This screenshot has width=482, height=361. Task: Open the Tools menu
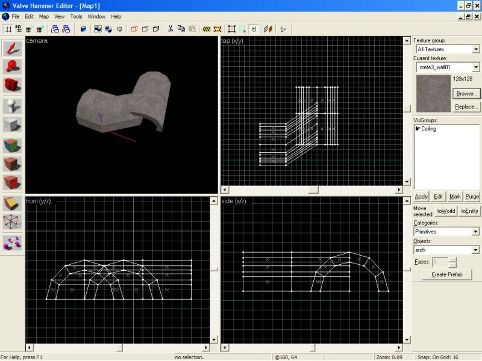click(76, 16)
